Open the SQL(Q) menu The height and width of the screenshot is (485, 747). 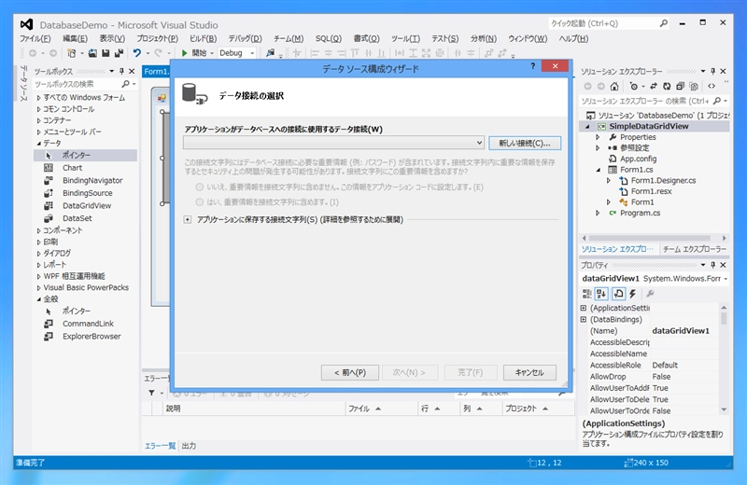(329, 38)
